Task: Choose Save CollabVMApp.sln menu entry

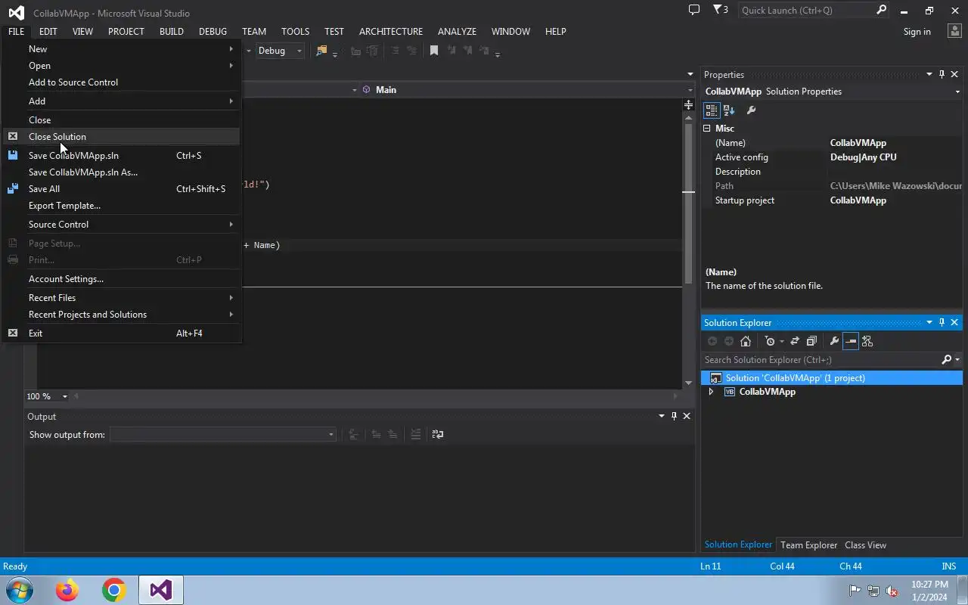Action: [x=122, y=156]
